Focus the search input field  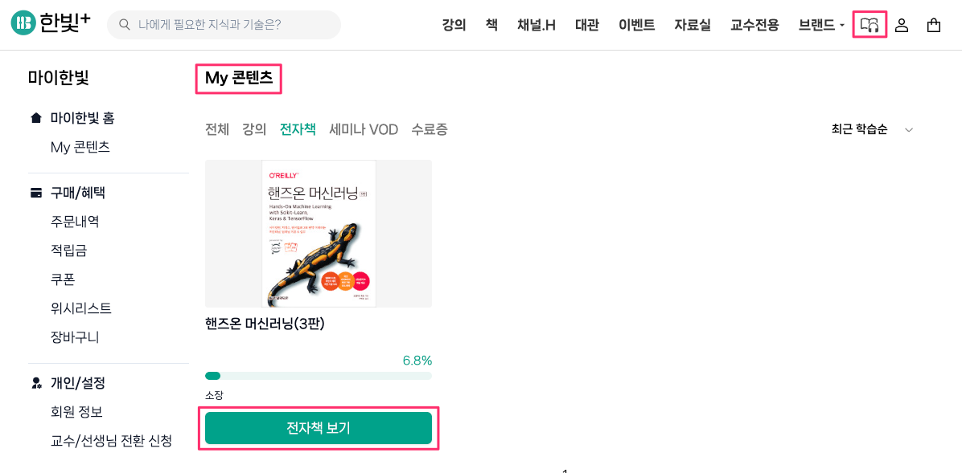coord(233,25)
